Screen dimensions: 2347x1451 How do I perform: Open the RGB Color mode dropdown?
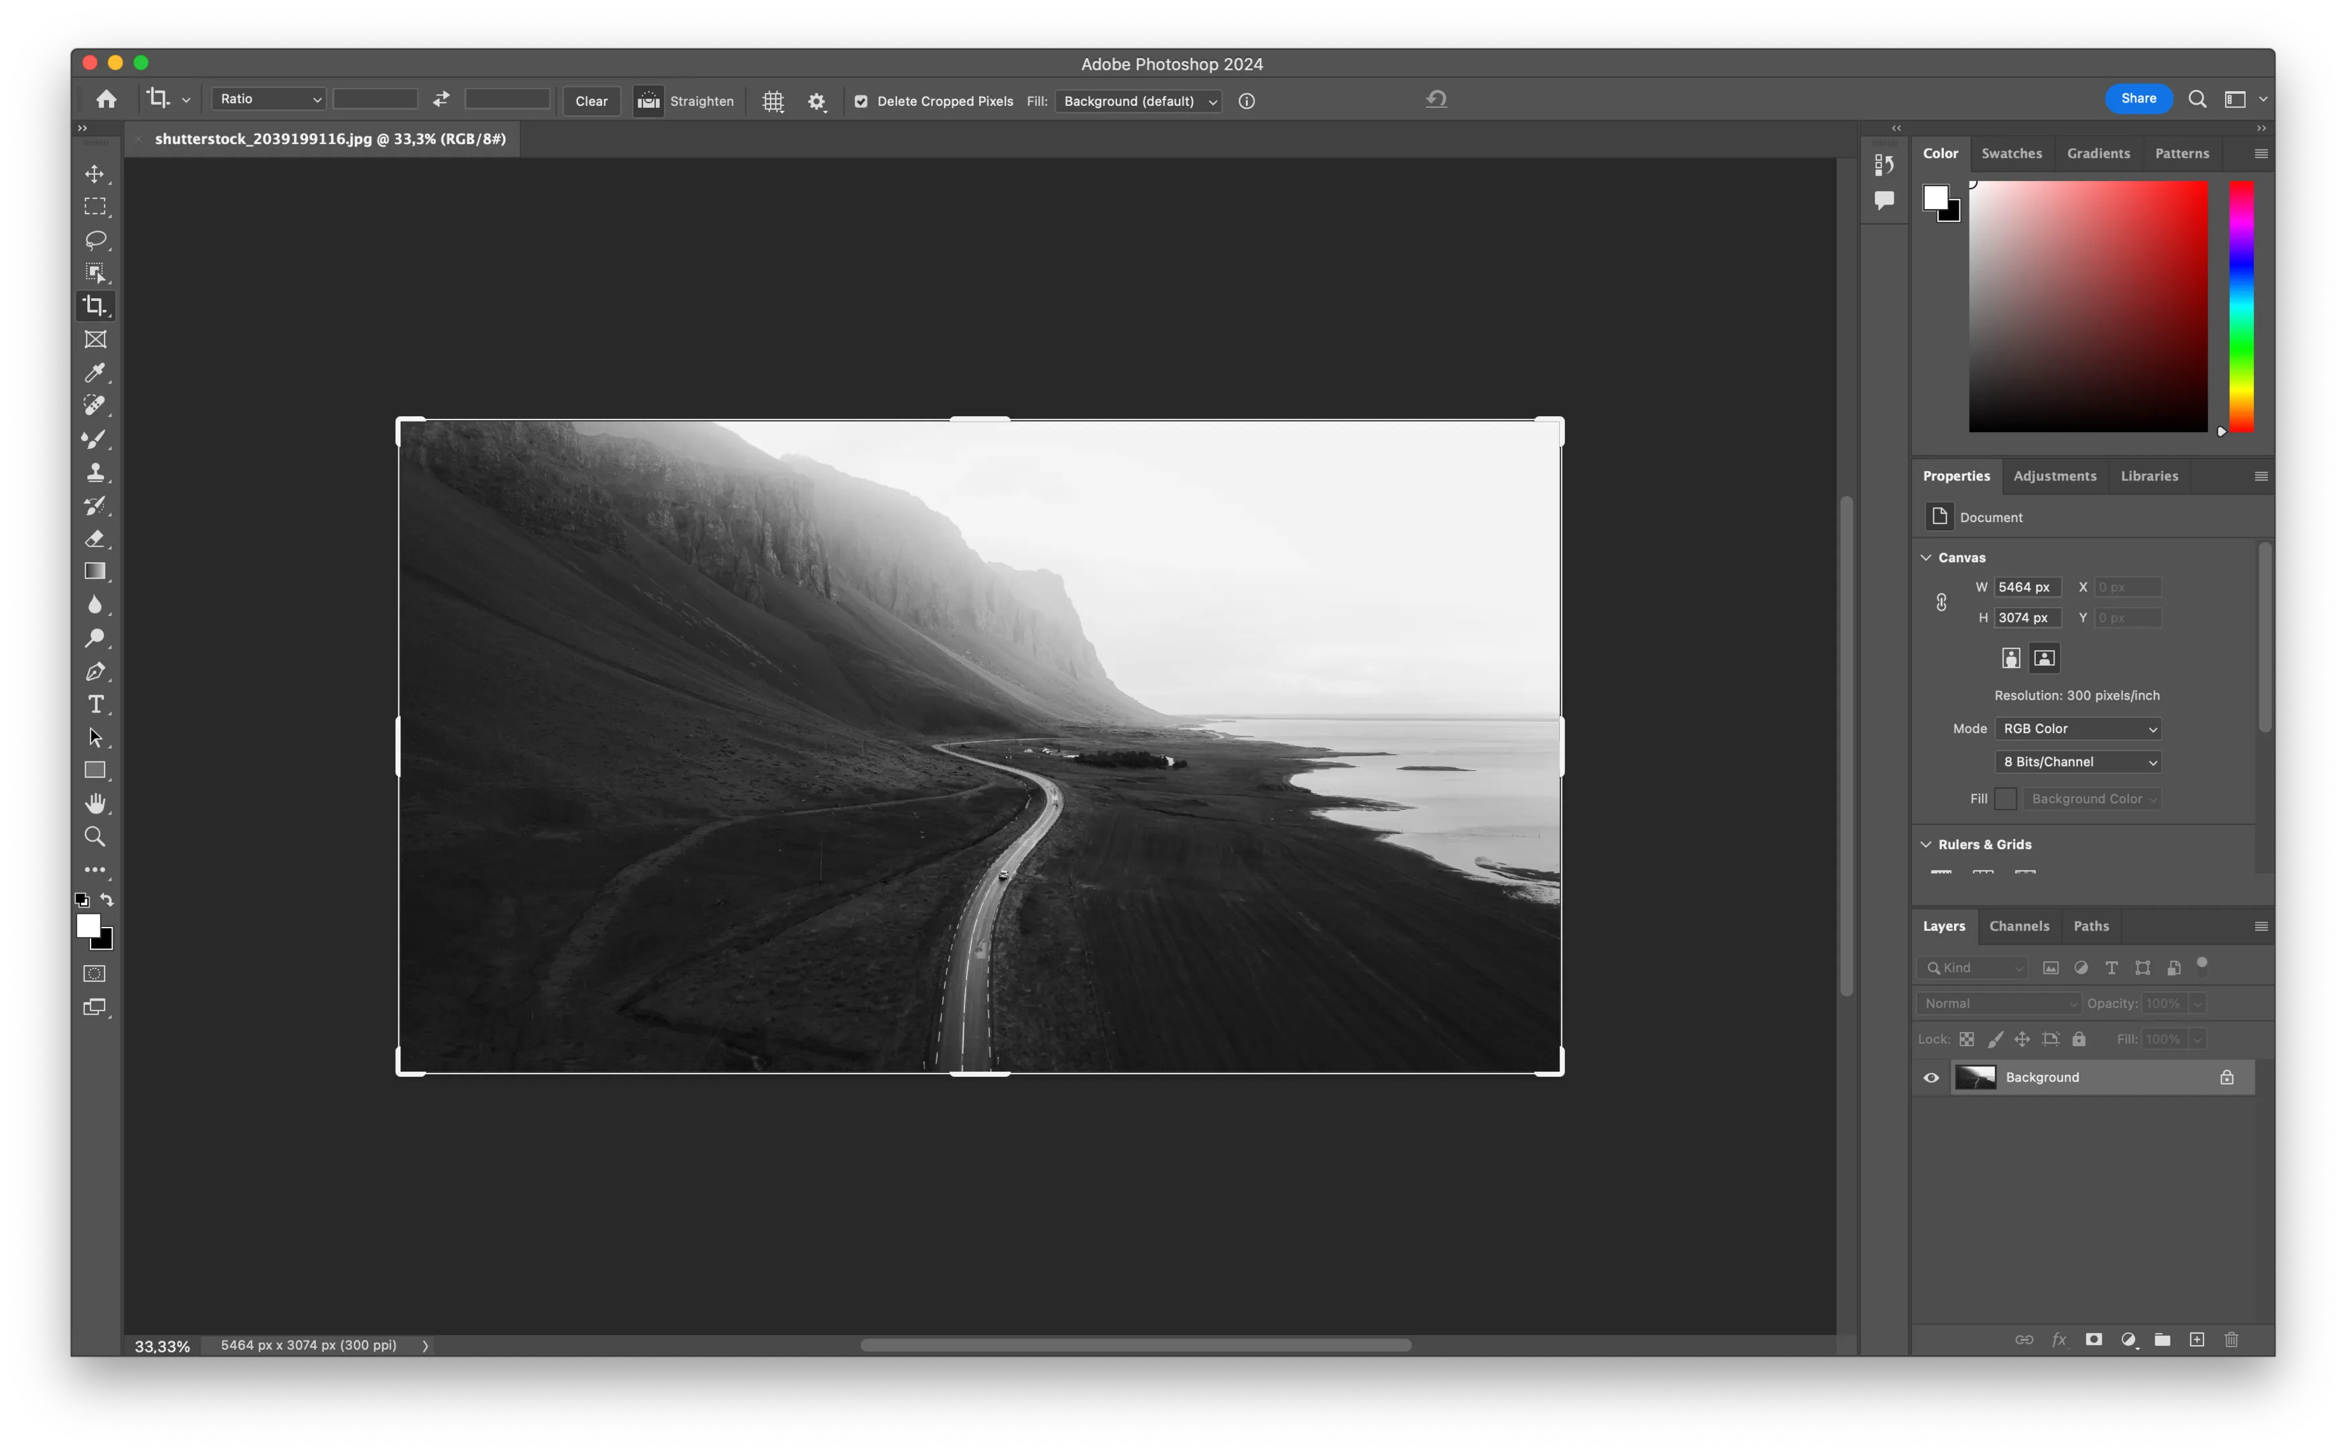point(2077,729)
